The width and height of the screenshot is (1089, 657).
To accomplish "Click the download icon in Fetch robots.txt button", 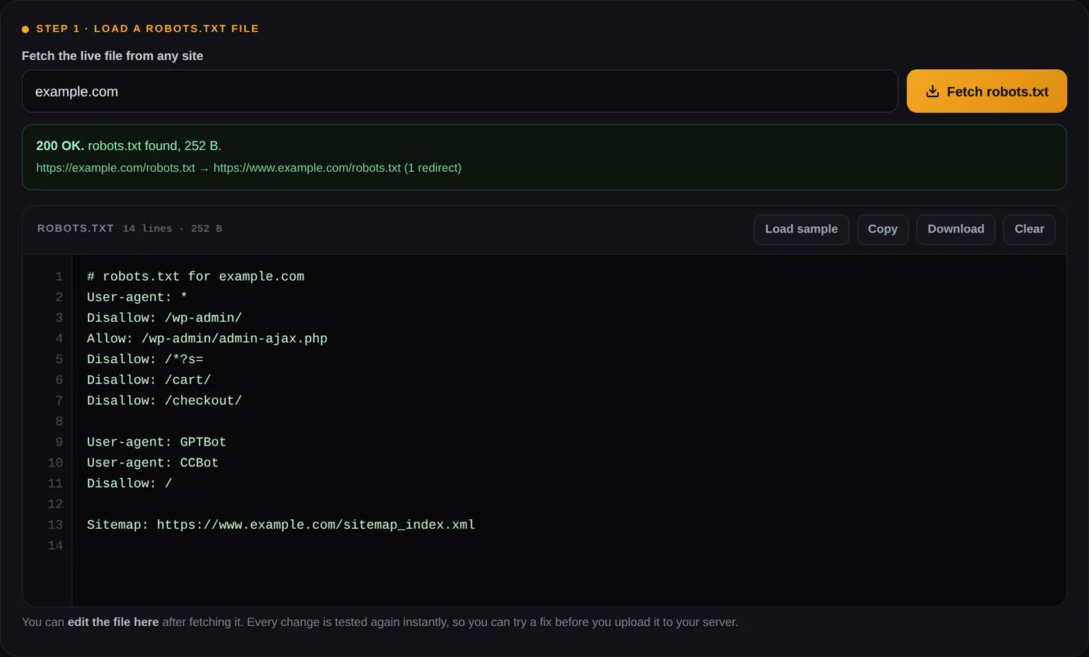I will (933, 91).
